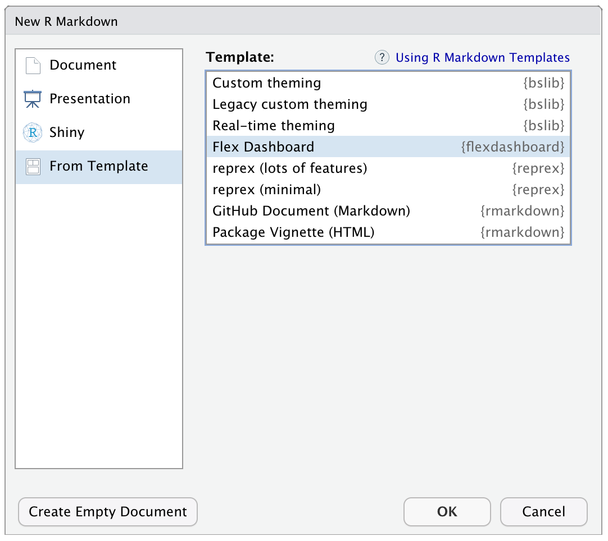Select GitHub Document (Markdown) template
608x541 pixels.
pos(388,210)
